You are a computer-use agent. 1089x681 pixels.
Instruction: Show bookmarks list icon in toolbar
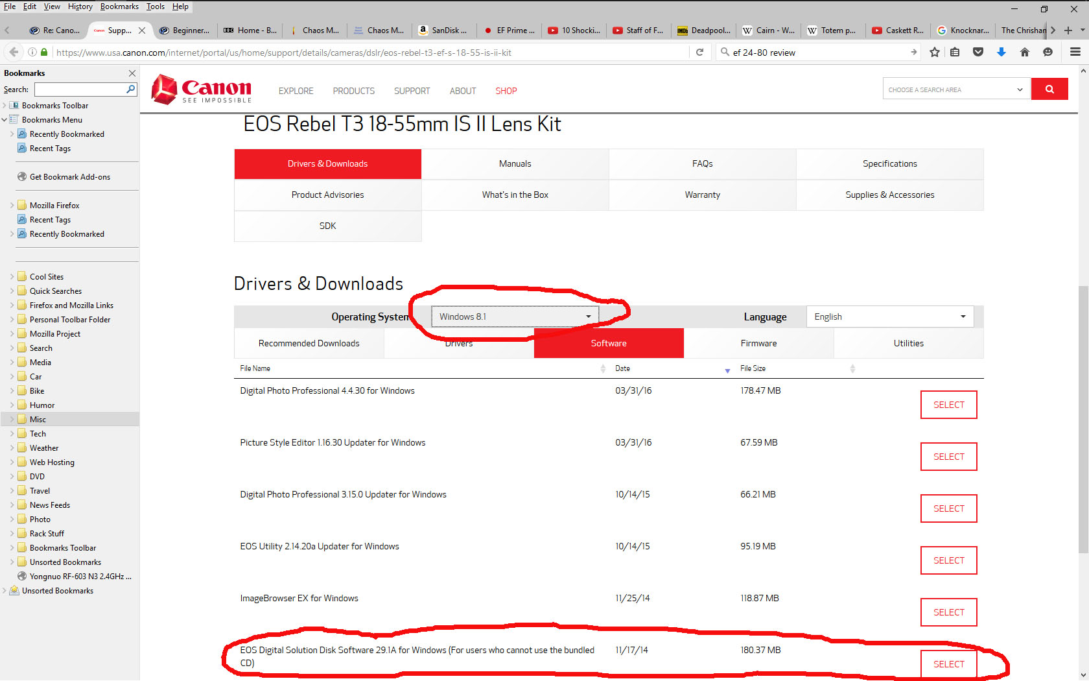[955, 52]
